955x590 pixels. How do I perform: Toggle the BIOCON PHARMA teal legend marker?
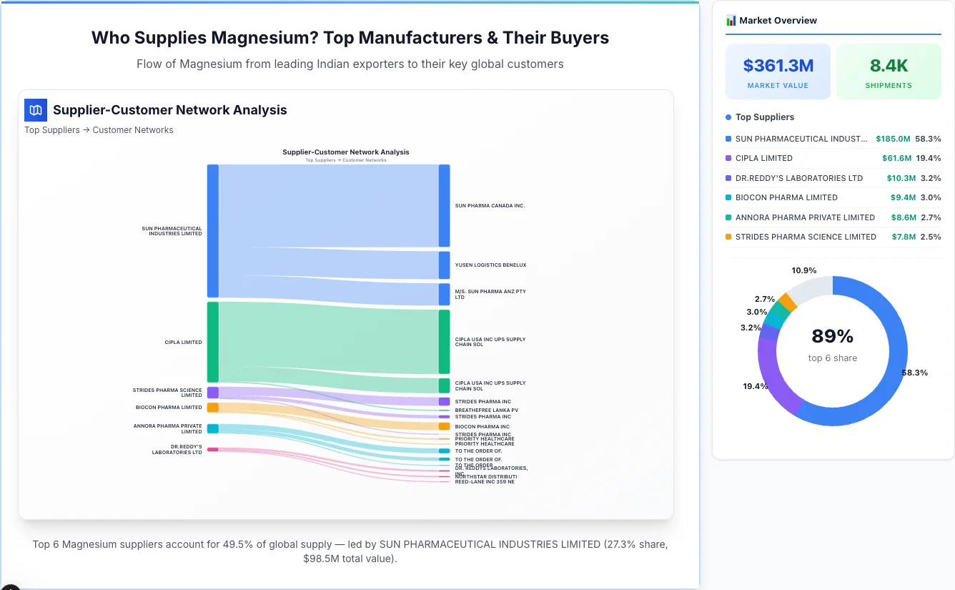pos(728,197)
